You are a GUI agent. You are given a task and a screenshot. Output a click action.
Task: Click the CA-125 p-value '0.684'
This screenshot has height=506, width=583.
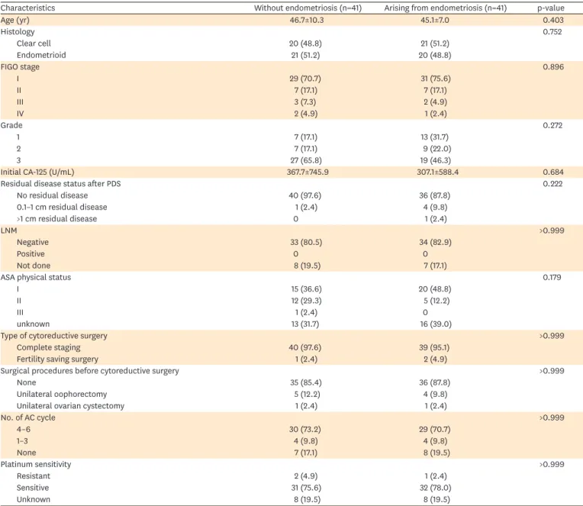553,172
